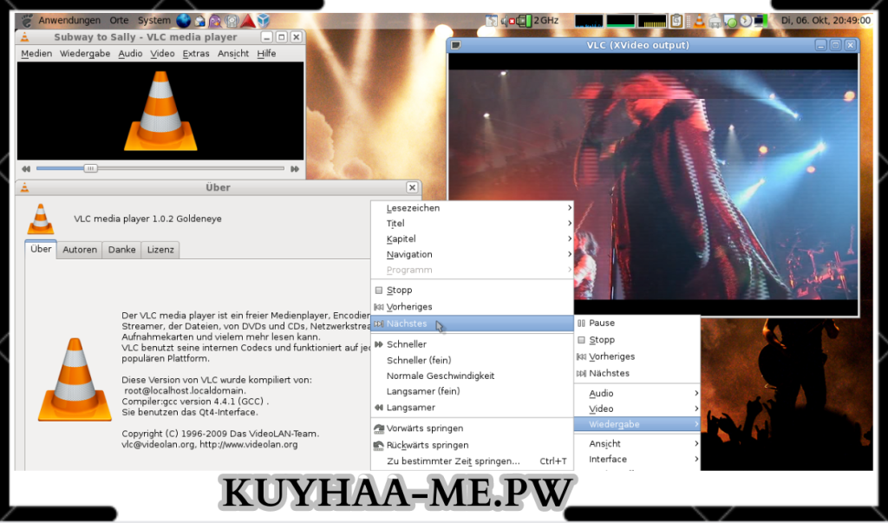Launch the blue globe web browser icon
Screen dimensions: 888x523
(x=184, y=21)
